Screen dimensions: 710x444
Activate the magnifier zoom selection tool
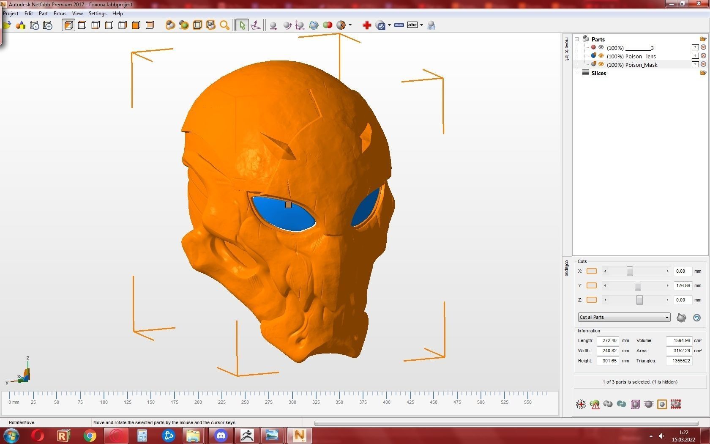pyautogui.click(x=224, y=25)
